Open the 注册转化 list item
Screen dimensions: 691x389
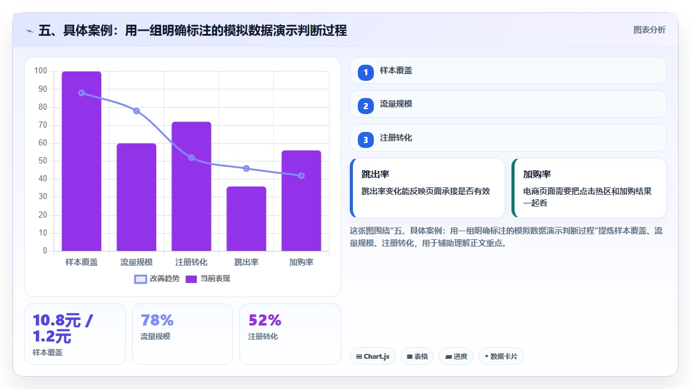(508, 138)
